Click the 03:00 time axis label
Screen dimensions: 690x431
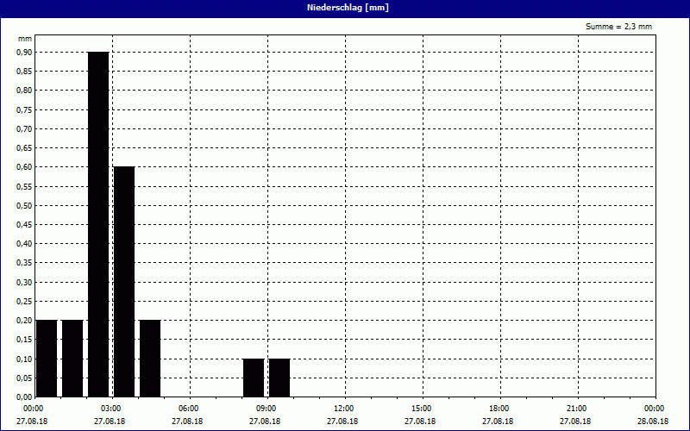pos(110,409)
